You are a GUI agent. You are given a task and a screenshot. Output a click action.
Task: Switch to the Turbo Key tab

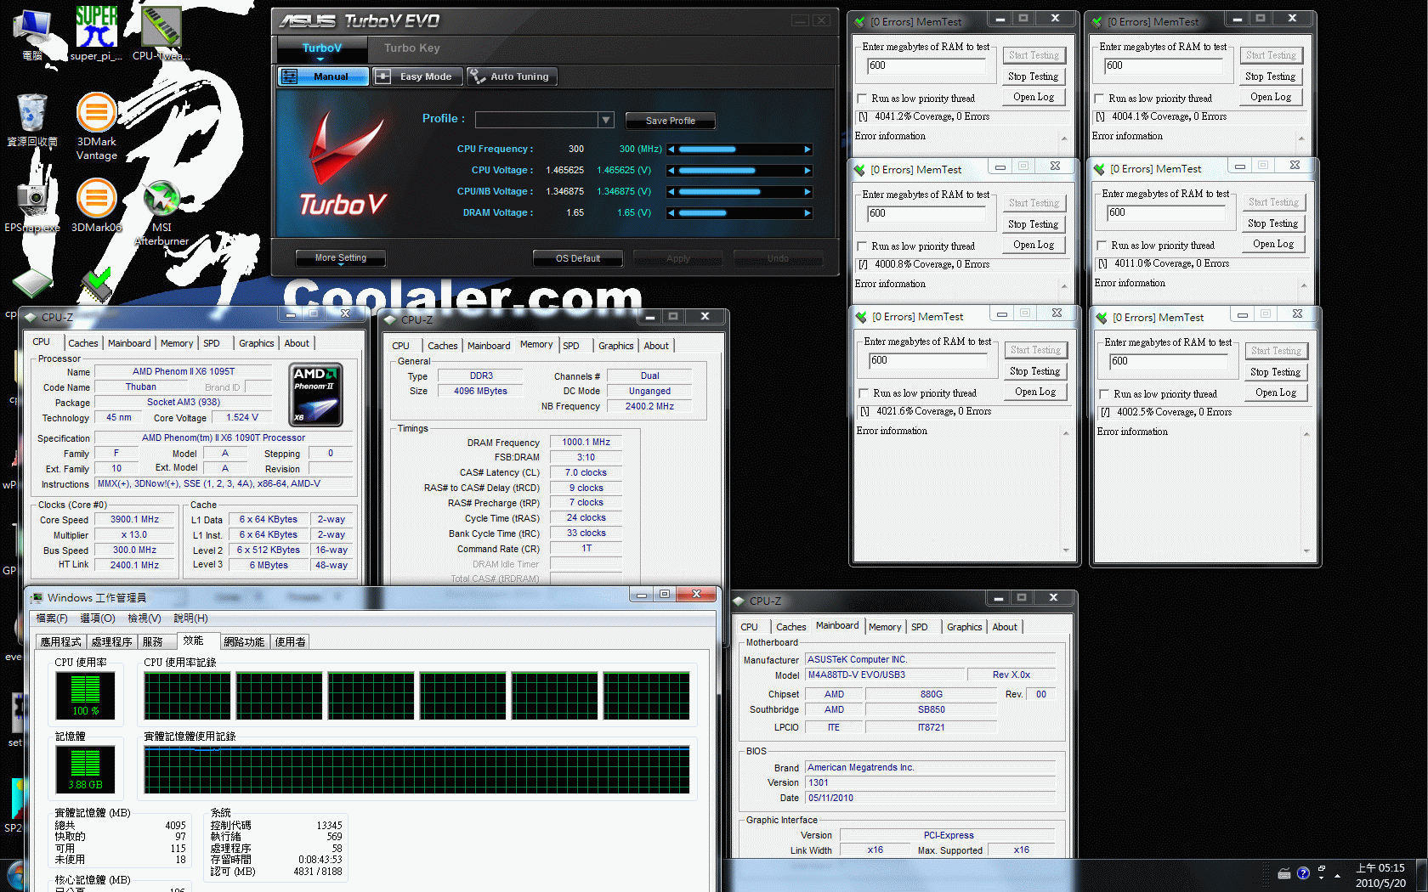411,48
